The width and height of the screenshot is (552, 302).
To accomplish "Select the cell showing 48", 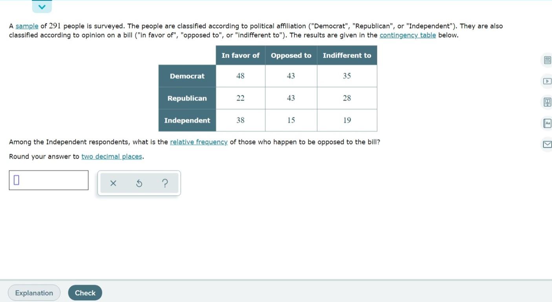I will (x=240, y=76).
